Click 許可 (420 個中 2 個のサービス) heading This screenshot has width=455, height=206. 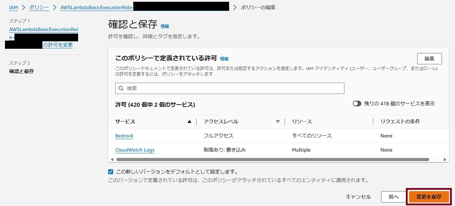(155, 105)
